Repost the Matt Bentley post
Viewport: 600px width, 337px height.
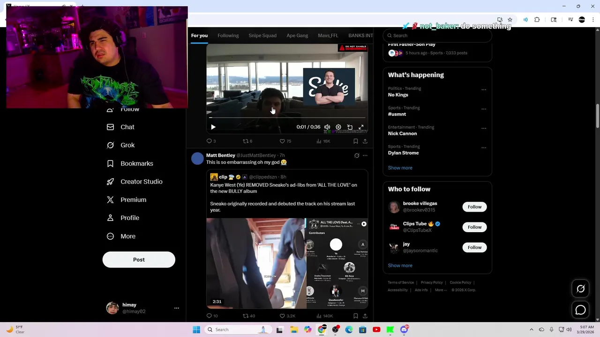pyautogui.click(x=248, y=316)
